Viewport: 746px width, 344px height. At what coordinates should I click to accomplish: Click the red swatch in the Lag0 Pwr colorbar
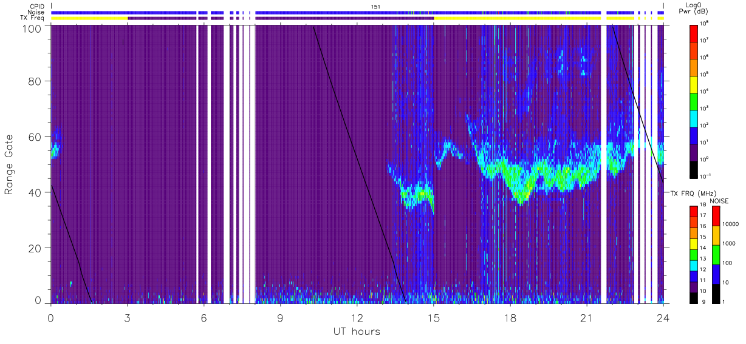coord(694,33)
